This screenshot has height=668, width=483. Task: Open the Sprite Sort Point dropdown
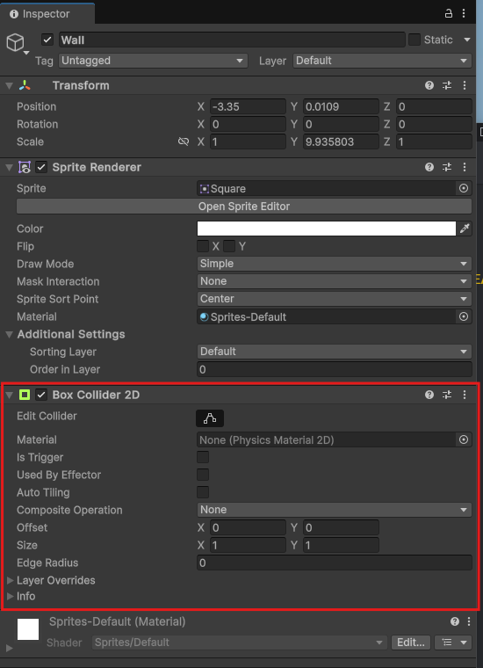coord(334,299)
